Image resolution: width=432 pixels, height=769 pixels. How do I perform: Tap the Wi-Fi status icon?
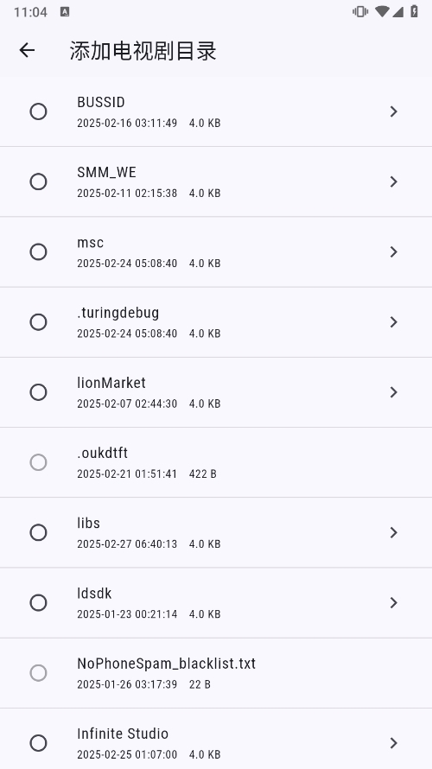coord(382,11)
